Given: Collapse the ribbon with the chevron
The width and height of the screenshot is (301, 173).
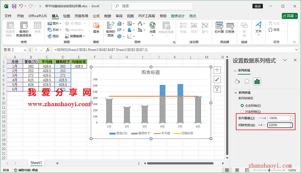Looking at the screenshot, I should pyautogui.click(x=294, y=42).
